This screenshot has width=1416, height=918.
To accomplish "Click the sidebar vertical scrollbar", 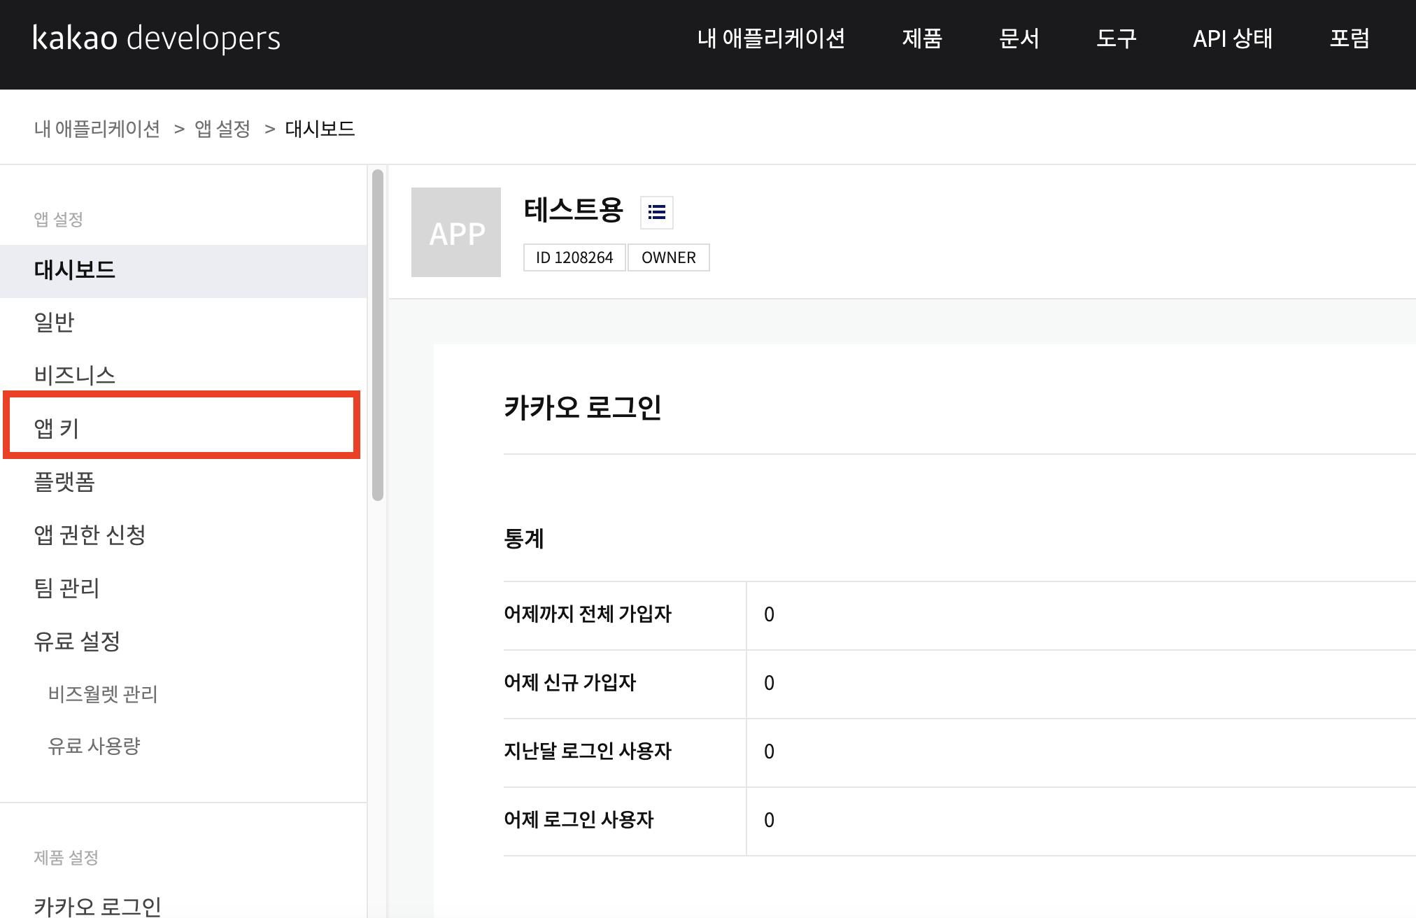I will coord(378,336).
